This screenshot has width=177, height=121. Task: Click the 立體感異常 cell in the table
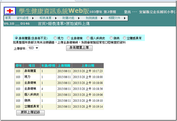tap(32, 106)
